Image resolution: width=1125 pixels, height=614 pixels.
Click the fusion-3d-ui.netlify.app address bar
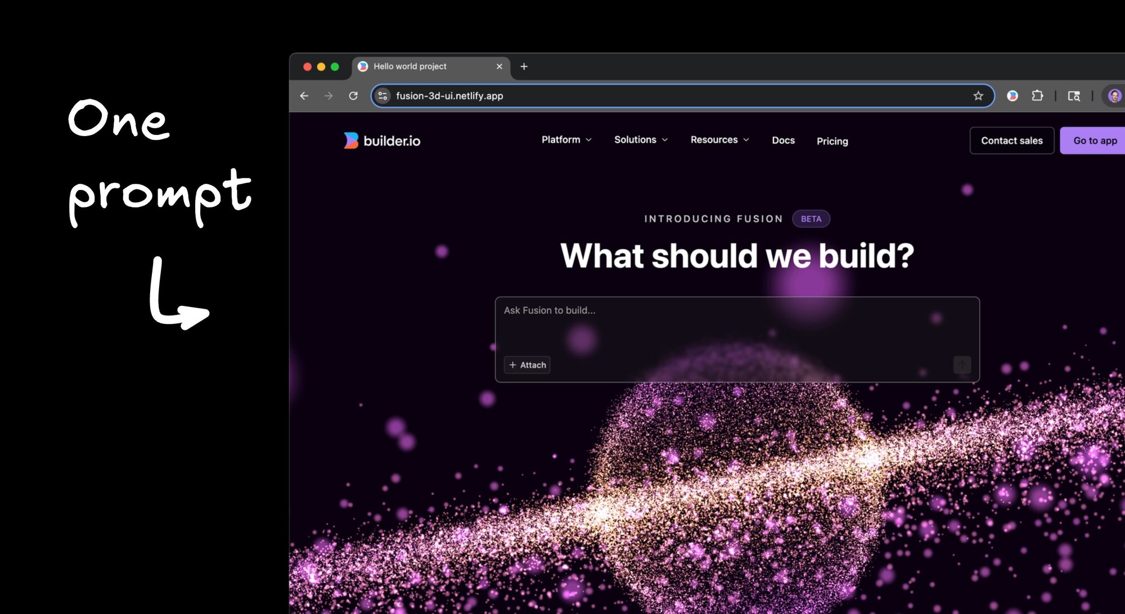point(682,96)
